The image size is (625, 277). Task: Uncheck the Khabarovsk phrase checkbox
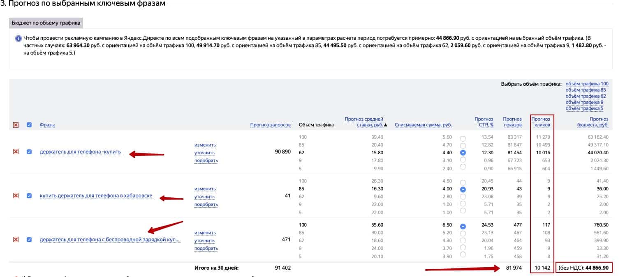[29, 196]
